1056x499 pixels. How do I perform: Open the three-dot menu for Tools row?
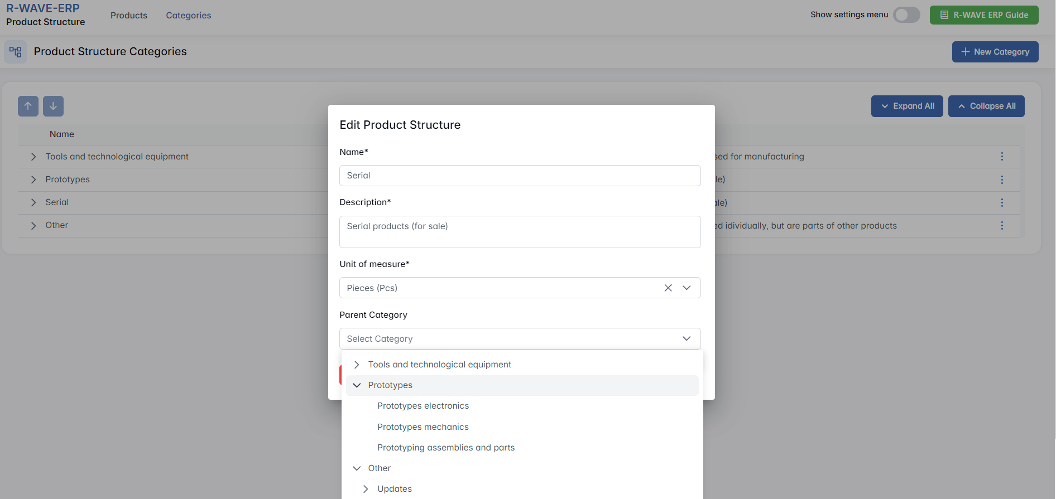point(1002,157)
